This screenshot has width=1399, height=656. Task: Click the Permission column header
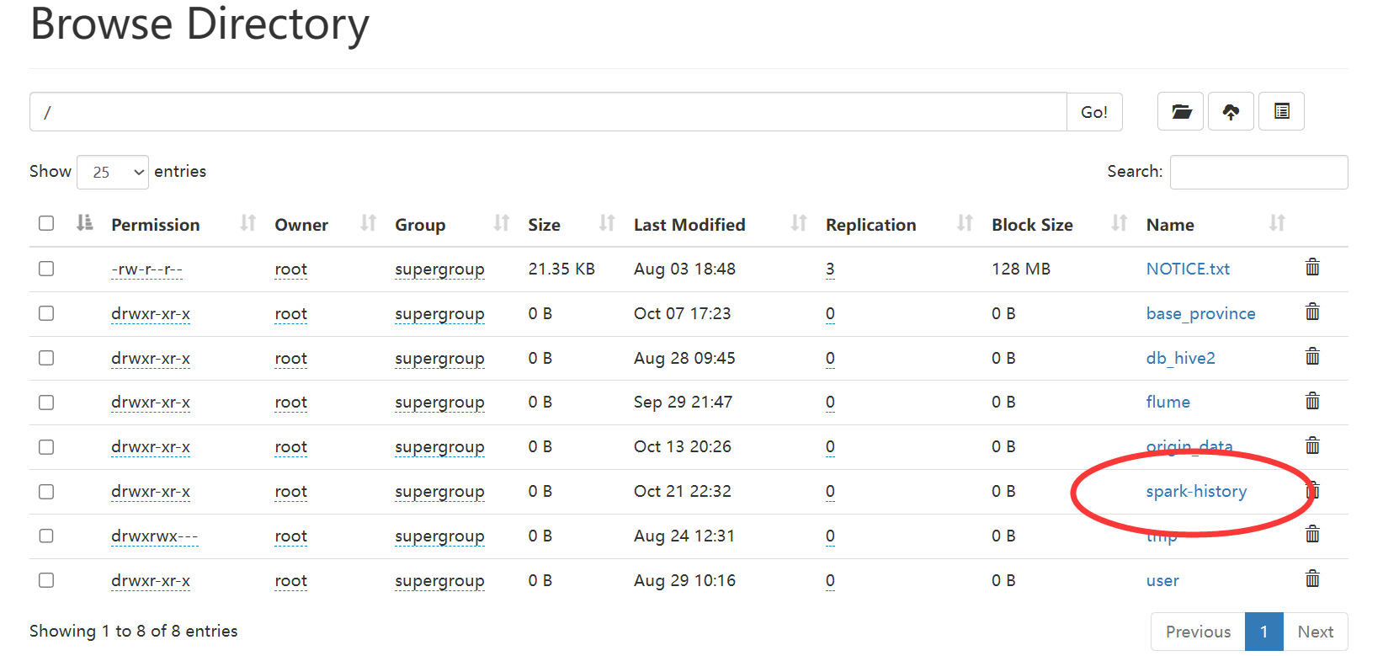pyautogui.click(x=156, y=225)
